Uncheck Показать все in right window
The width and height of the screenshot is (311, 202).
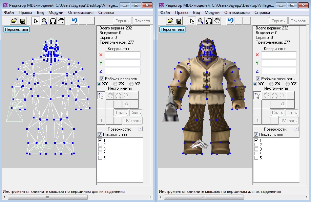tap(256, 135)
